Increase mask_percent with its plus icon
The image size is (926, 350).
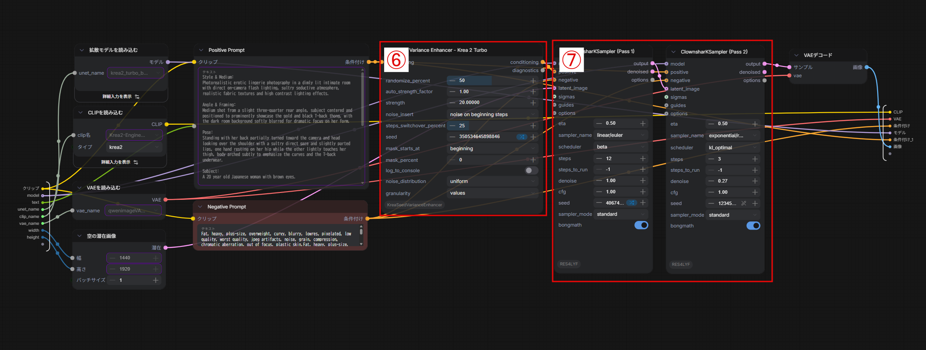click(x=533, y=160)
